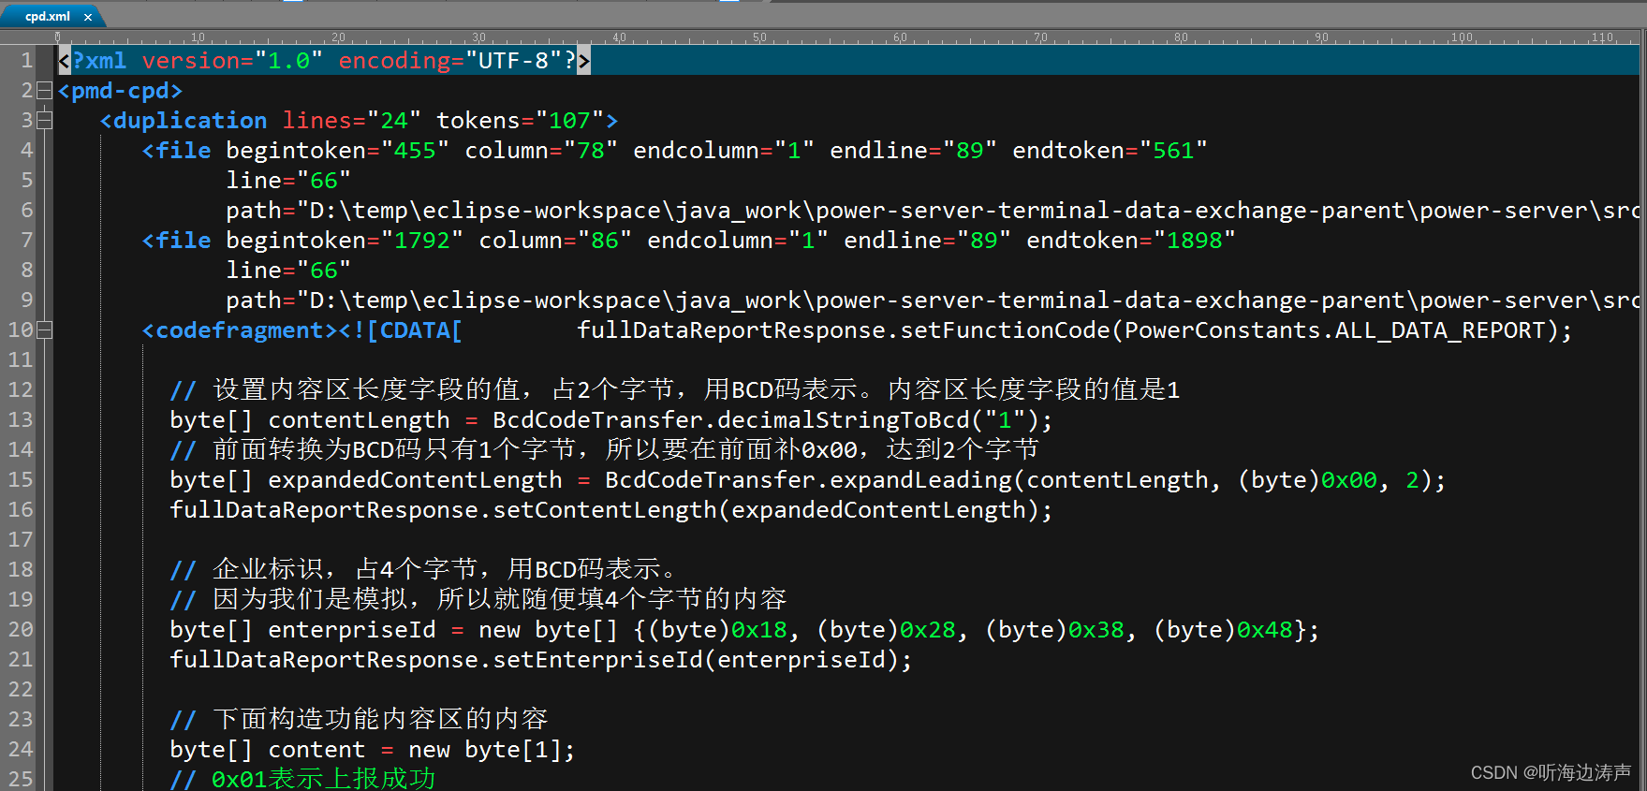The width and height of the screenshot is (1647, 791).
Task: Click encoding="UTF-8" attribute
Action: (450, 61)
